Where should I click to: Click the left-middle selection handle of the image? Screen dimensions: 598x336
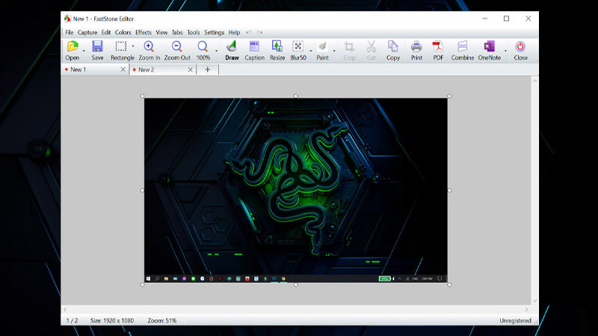(x=142, y=190)
